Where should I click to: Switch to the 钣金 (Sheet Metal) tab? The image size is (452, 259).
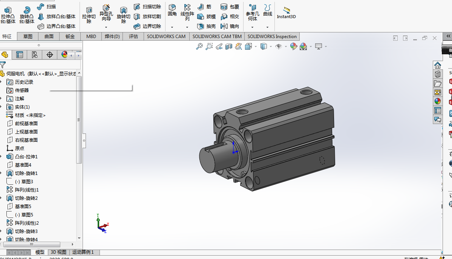[x=70, y=36]
